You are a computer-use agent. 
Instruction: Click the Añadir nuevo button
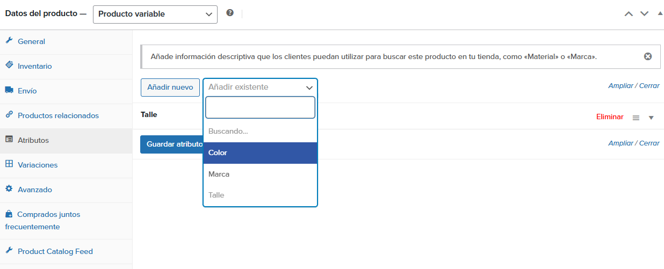point(170,87)
